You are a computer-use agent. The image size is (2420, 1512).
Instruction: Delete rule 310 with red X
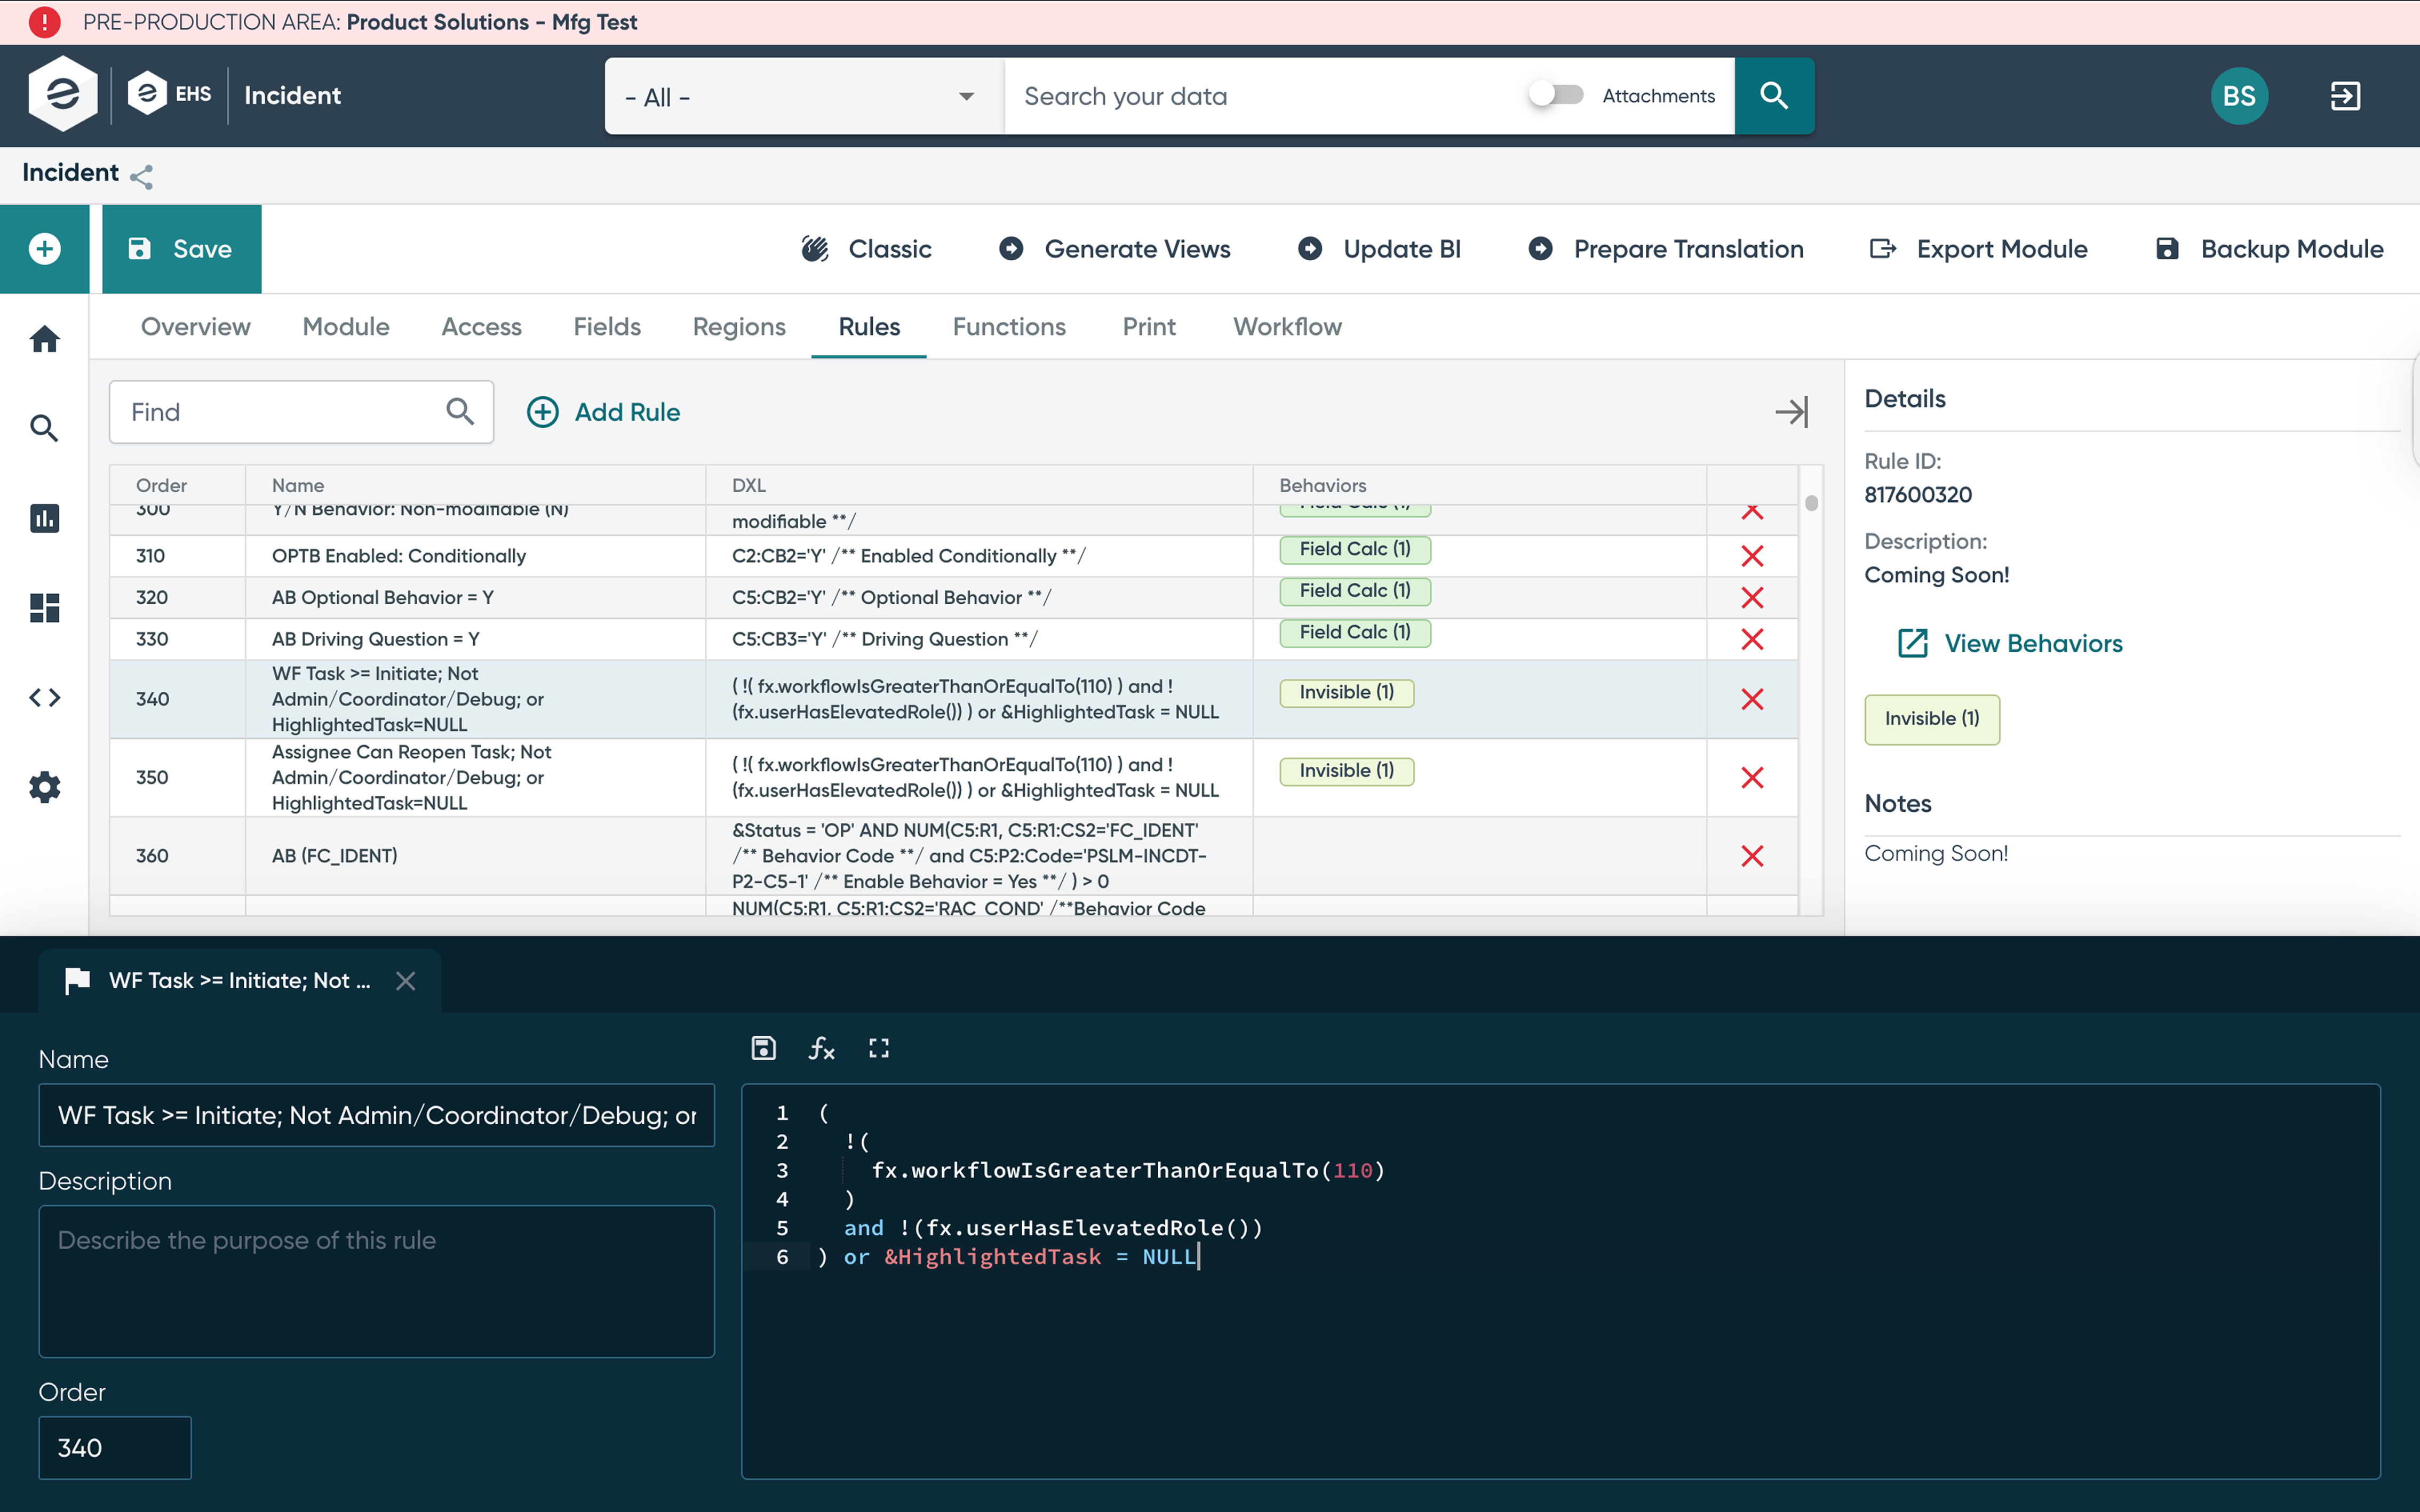(x=1752, y=556)
